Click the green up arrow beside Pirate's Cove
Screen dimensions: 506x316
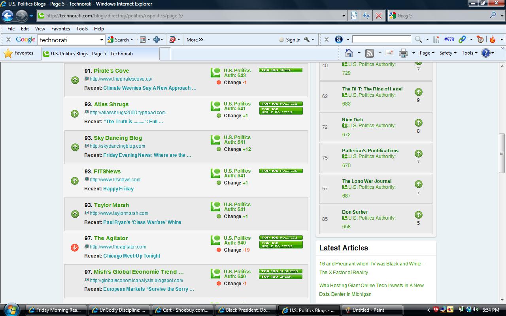(75, 80)
